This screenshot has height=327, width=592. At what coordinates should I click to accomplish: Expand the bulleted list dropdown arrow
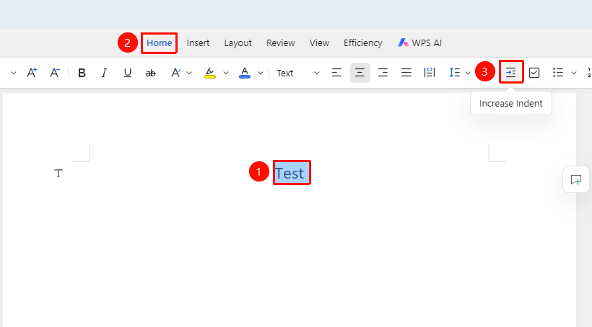574,73
